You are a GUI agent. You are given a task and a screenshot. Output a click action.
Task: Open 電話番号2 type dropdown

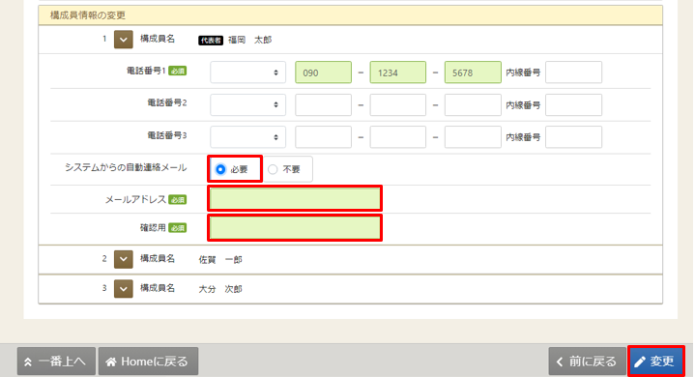tap(247, 104)
